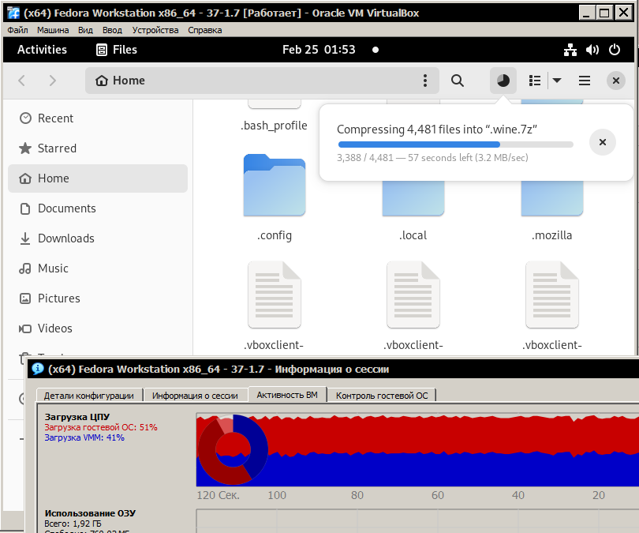Select the .local folder icon

coord(413,199)
